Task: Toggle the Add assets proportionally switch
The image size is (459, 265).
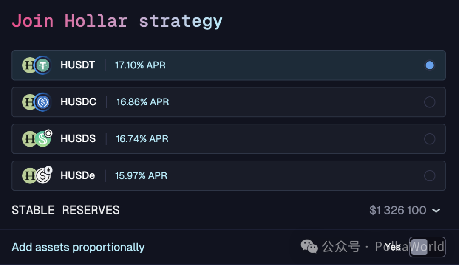Action: 427,247
